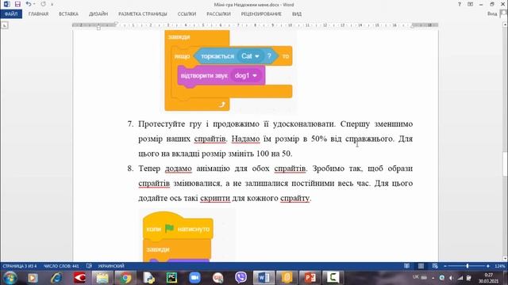Open the round red-white app icon in taskbar
Screen dimensions: 508x285
point(217,278)
